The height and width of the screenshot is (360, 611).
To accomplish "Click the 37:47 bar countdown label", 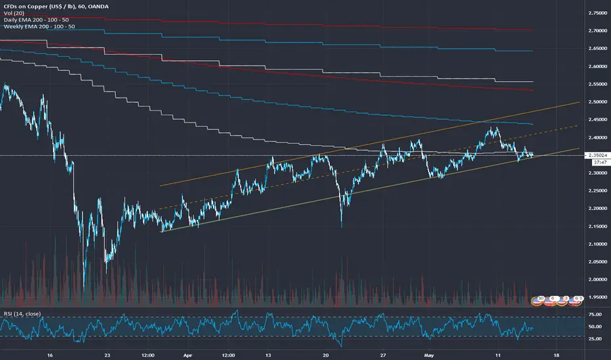I will (600, 162).
